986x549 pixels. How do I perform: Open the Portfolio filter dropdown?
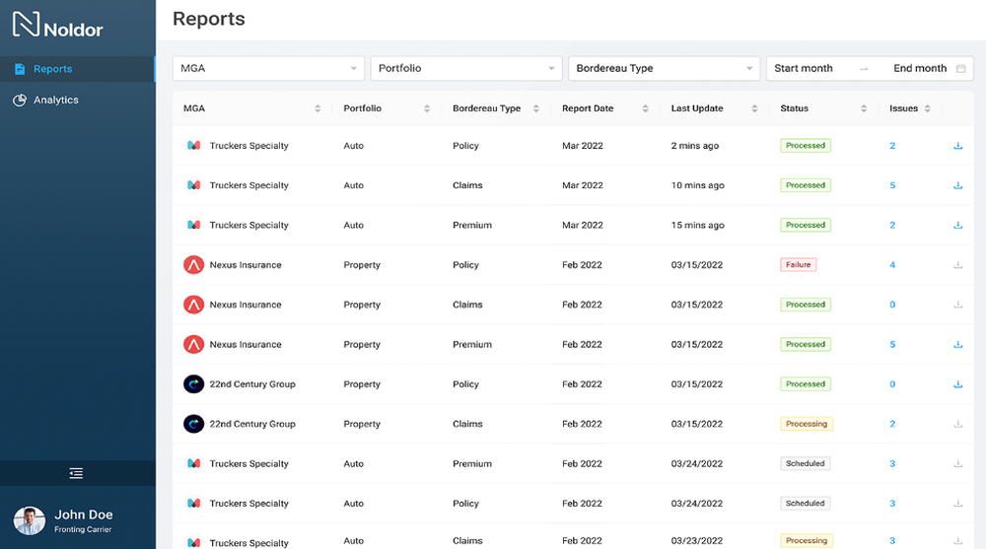466,68
